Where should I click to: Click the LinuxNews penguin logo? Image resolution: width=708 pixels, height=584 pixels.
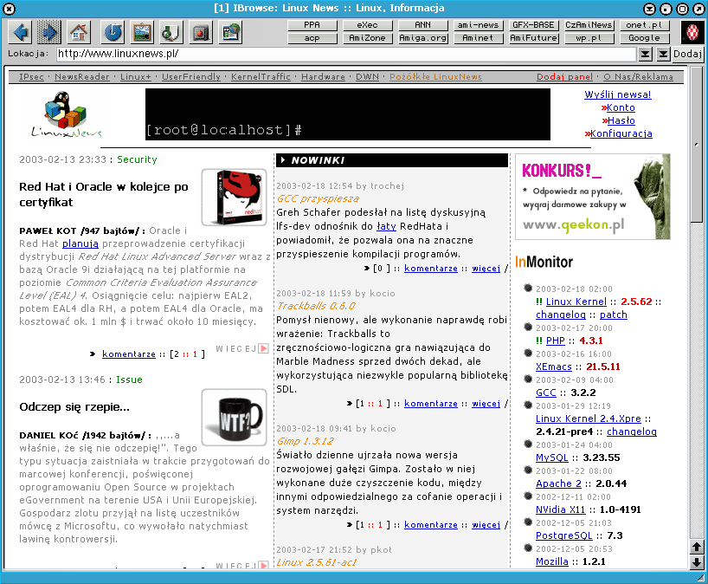pos(66,114)
